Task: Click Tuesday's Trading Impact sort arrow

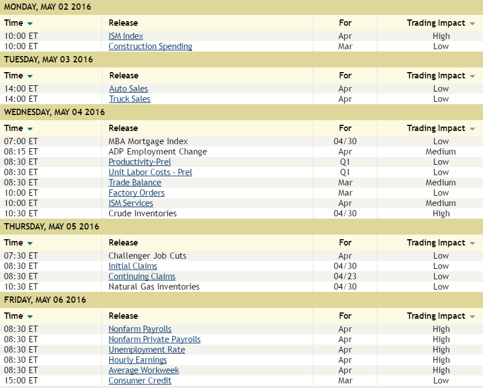Action: 472,76
